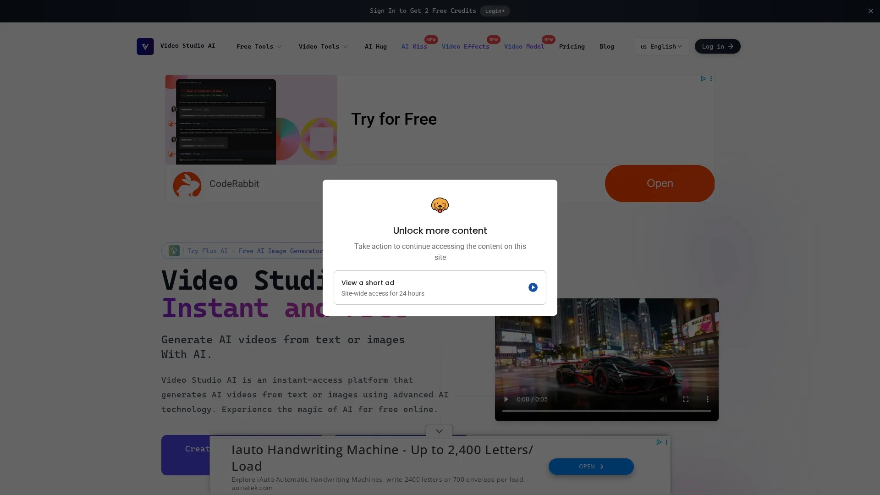This screenshot has height=495, width=880.
Task: Open the AI Hug page
Action: coord(375,46)
